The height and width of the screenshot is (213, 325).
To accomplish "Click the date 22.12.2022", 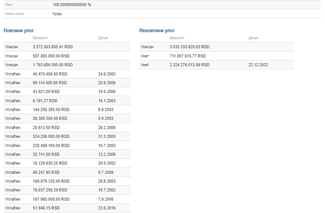I will [258, 65].
